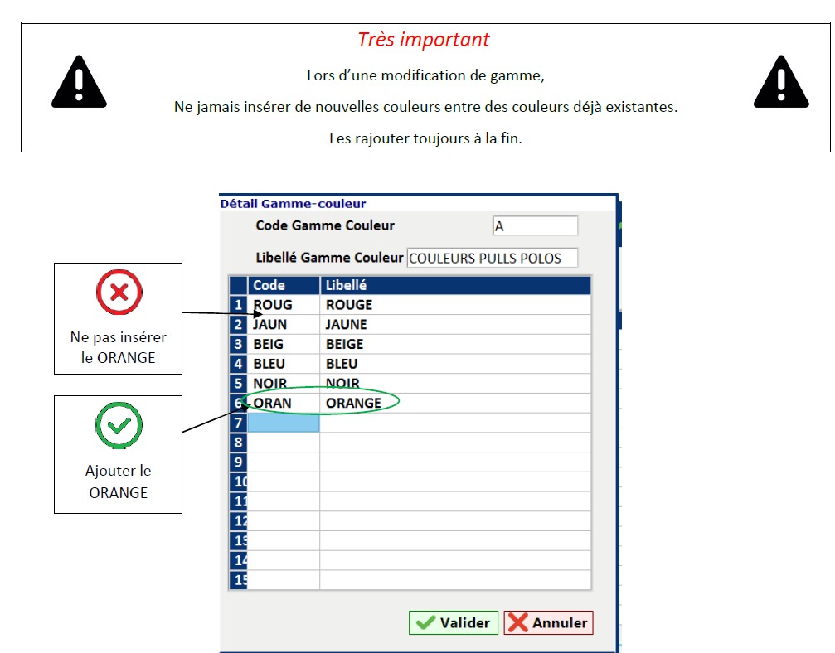This screenshot has width=835, height=653.
Task: Click the Valider button
Action: point(453,623)
